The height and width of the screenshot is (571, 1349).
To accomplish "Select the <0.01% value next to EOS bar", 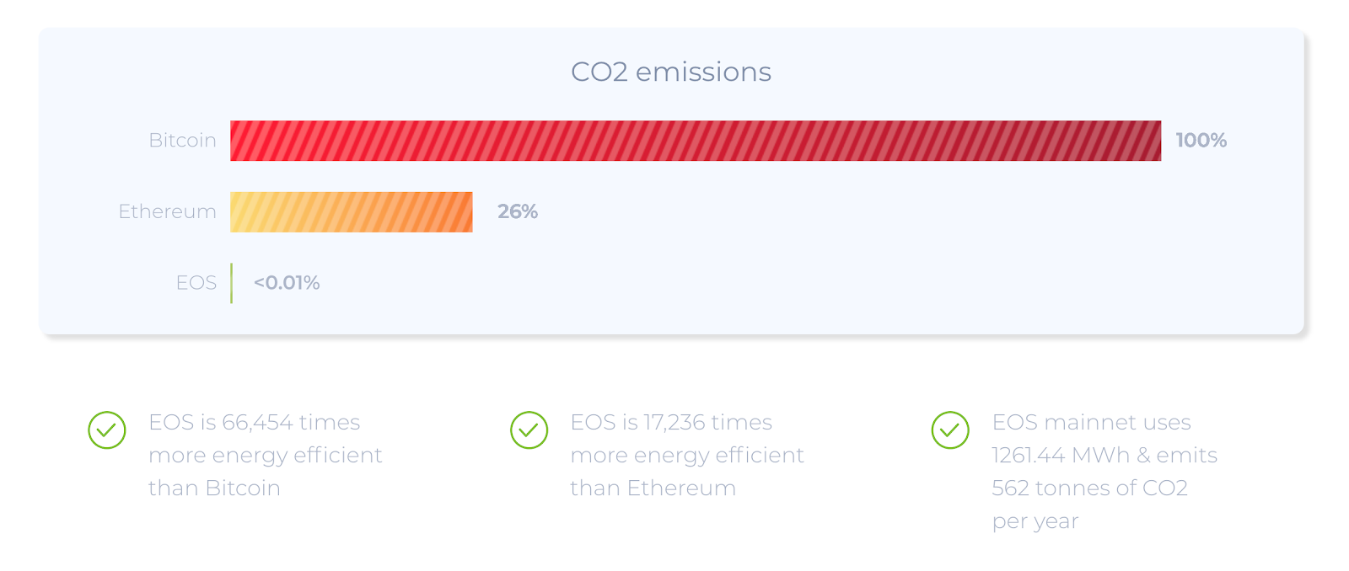I will pyautogui.click(x=287, y=283).
